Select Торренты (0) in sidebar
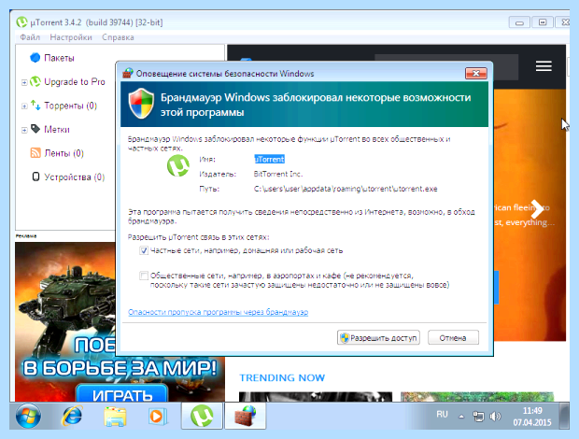The width and height of the screenshot is (579, 439). [x=71, y=106]
